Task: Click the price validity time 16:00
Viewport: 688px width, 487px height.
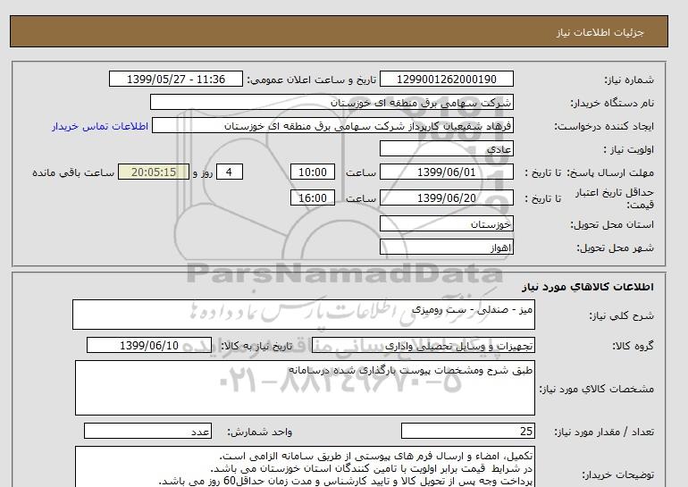Action: 314,197
